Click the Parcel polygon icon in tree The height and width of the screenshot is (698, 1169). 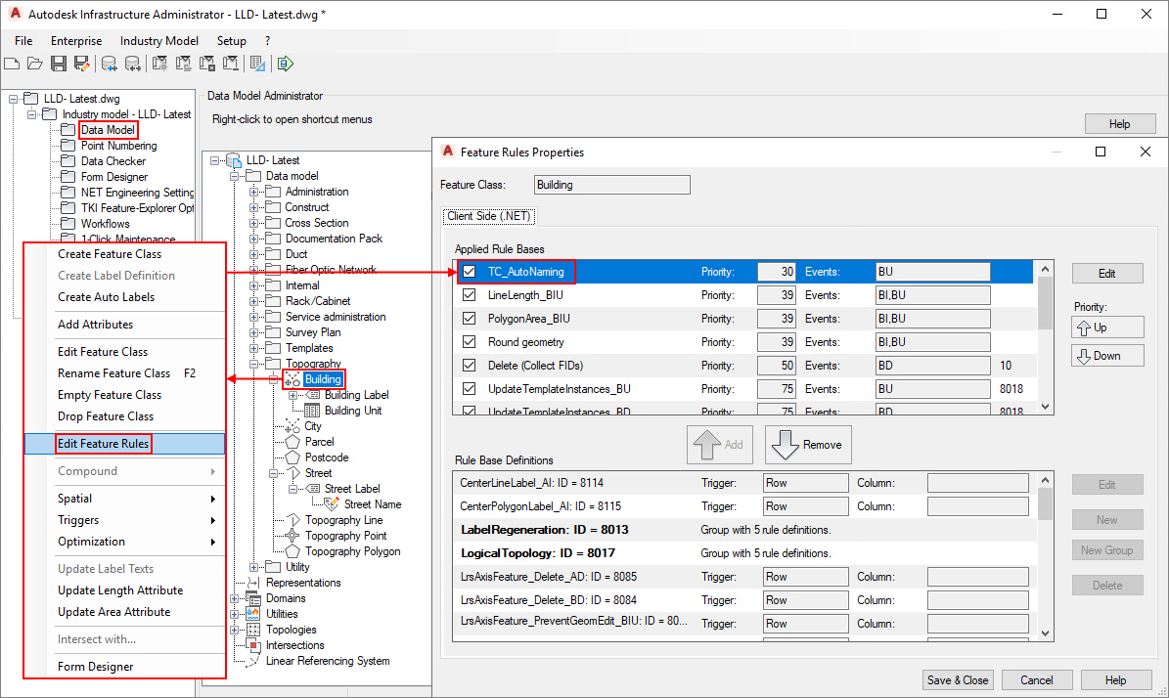[292, 443]
